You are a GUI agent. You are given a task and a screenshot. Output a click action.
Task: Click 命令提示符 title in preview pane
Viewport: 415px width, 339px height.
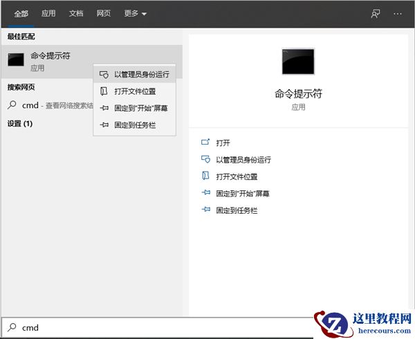[298, 93]
